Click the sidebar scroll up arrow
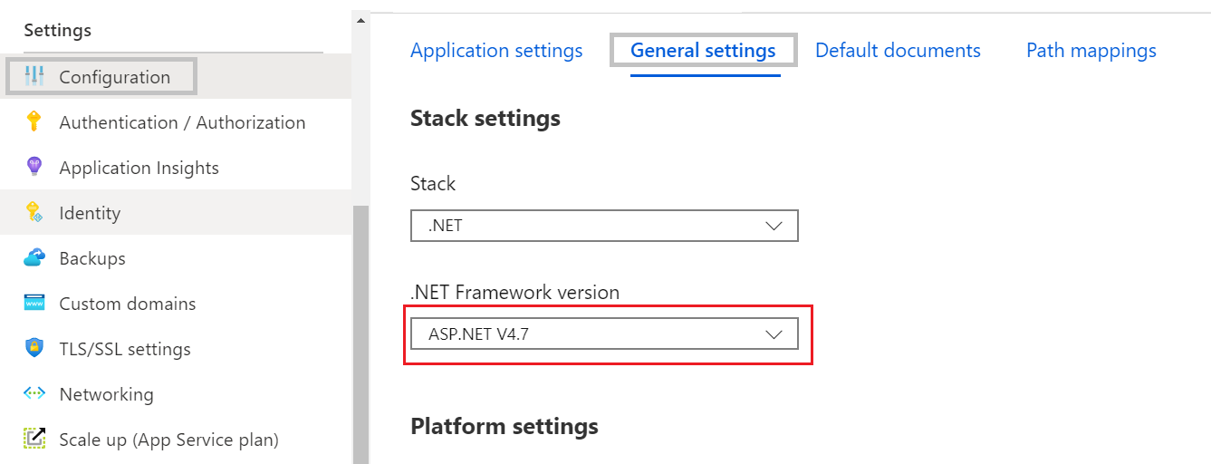Image resolution: width=1211 pixels, height=464 pixels. tap(360, 19)
